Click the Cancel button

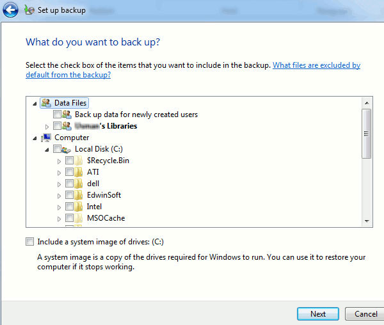(365, 314)
